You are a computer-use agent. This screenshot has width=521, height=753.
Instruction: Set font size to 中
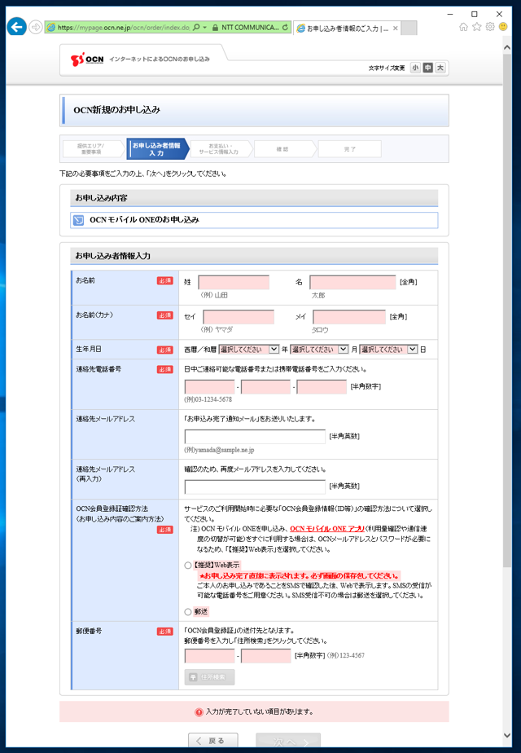pos(428,68)
